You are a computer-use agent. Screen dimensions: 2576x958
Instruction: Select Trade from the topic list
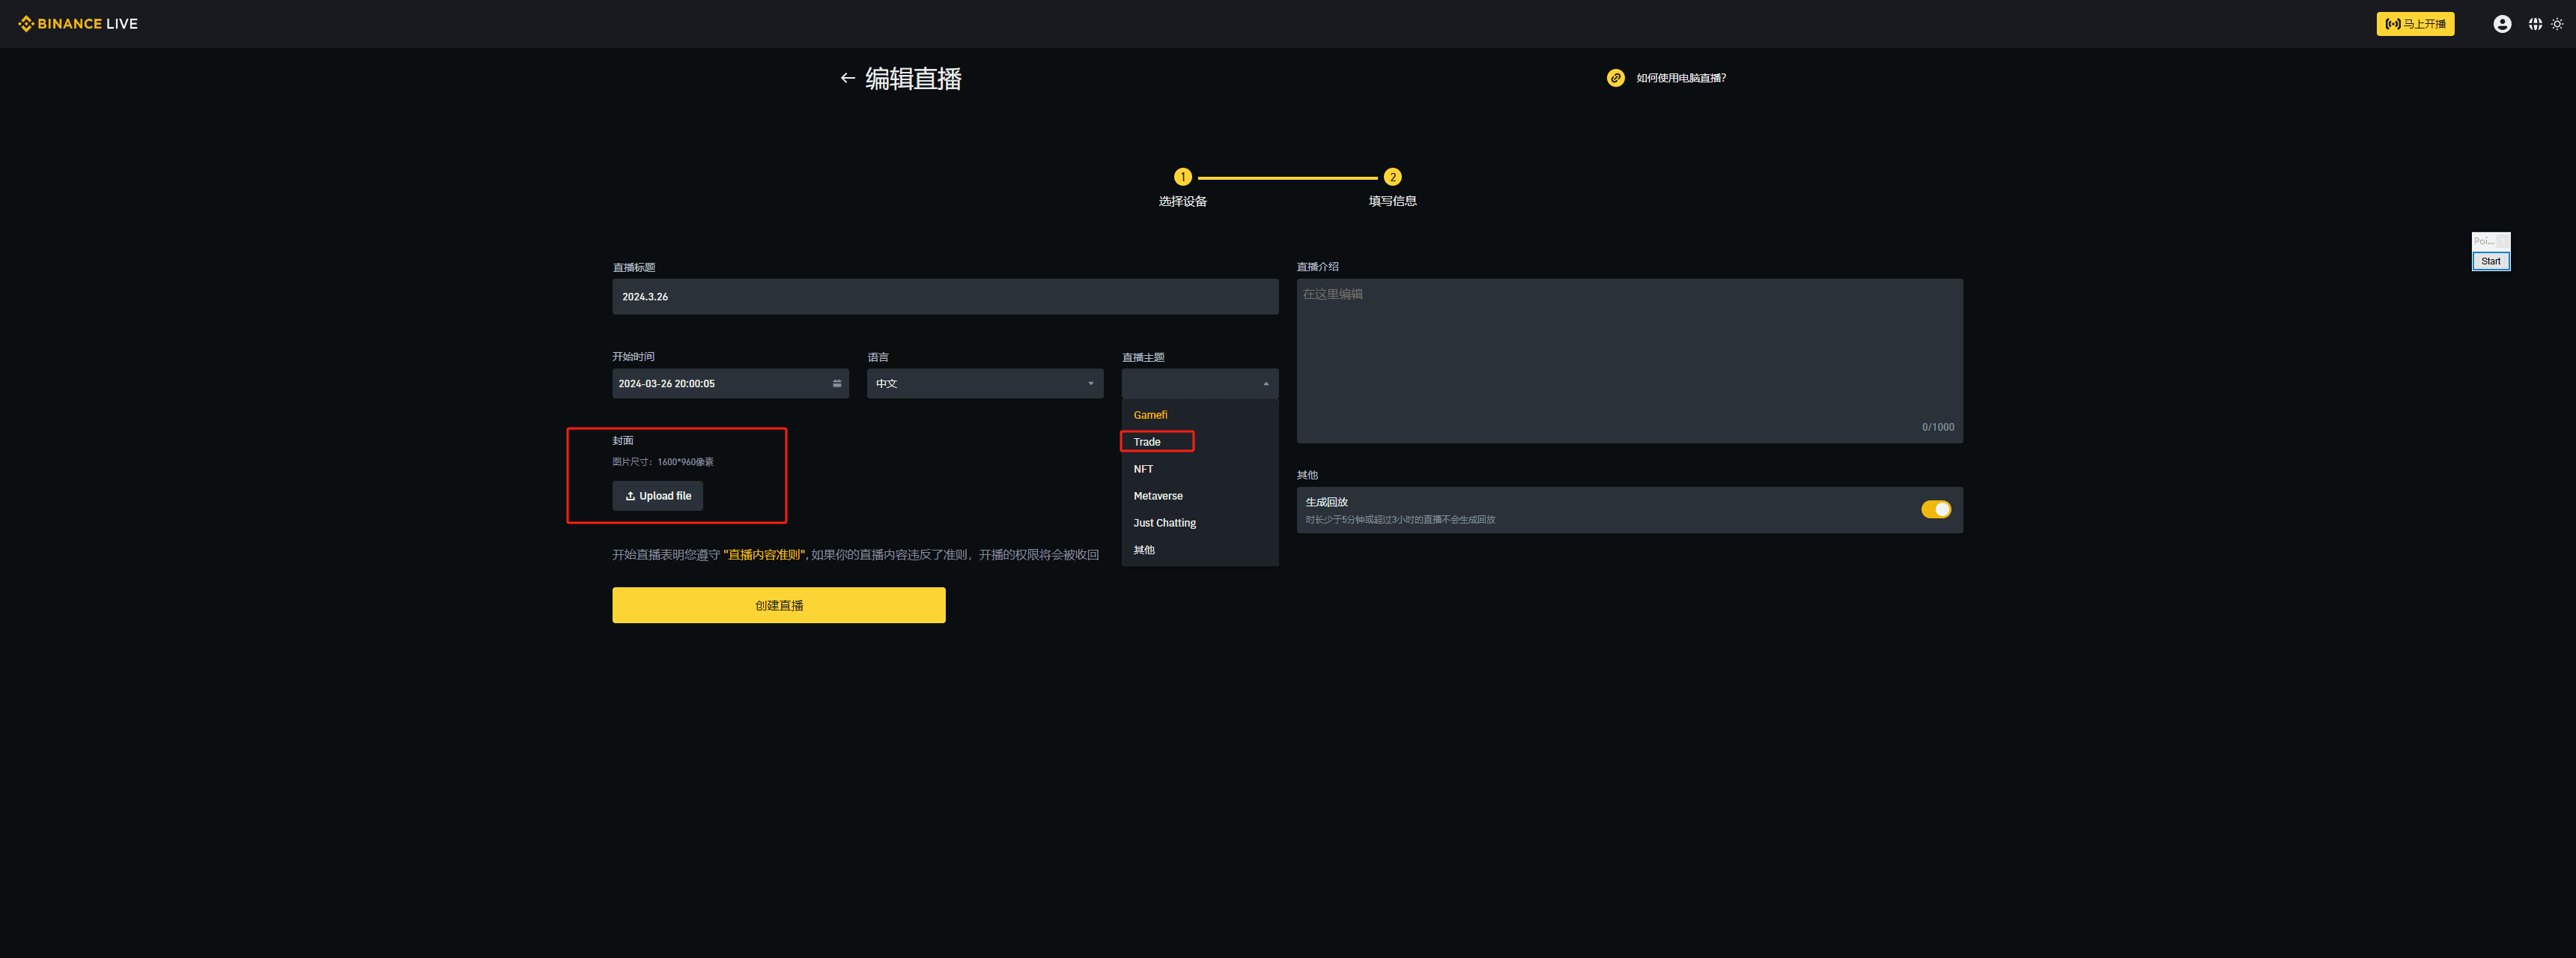pos(1147,442)
